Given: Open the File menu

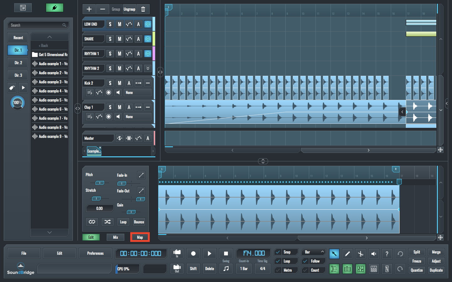Looking at the screenshot, I should [24, 253].
